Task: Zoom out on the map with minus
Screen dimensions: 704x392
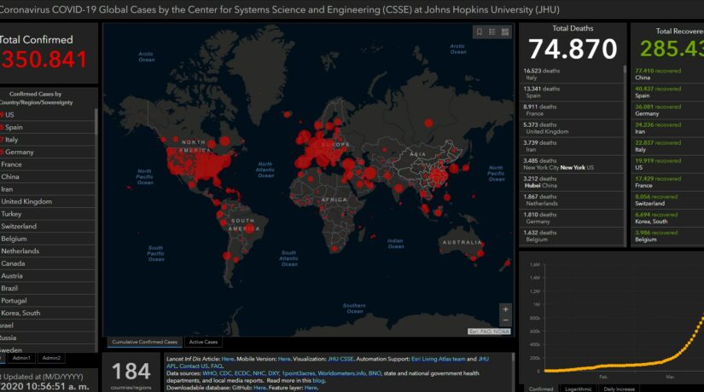Action: [505, 320]
